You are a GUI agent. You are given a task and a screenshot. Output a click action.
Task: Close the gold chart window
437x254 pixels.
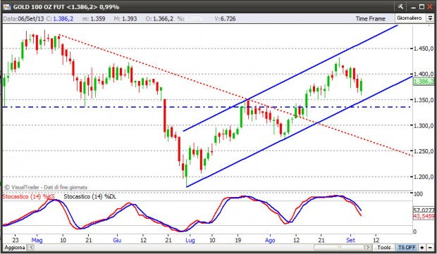pos(430,6)
